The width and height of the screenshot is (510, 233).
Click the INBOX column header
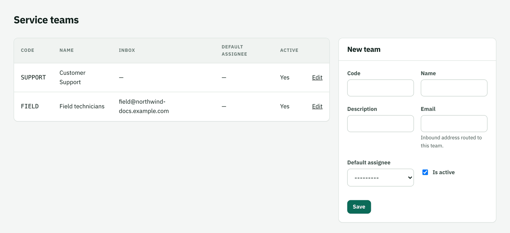point(127,50)
